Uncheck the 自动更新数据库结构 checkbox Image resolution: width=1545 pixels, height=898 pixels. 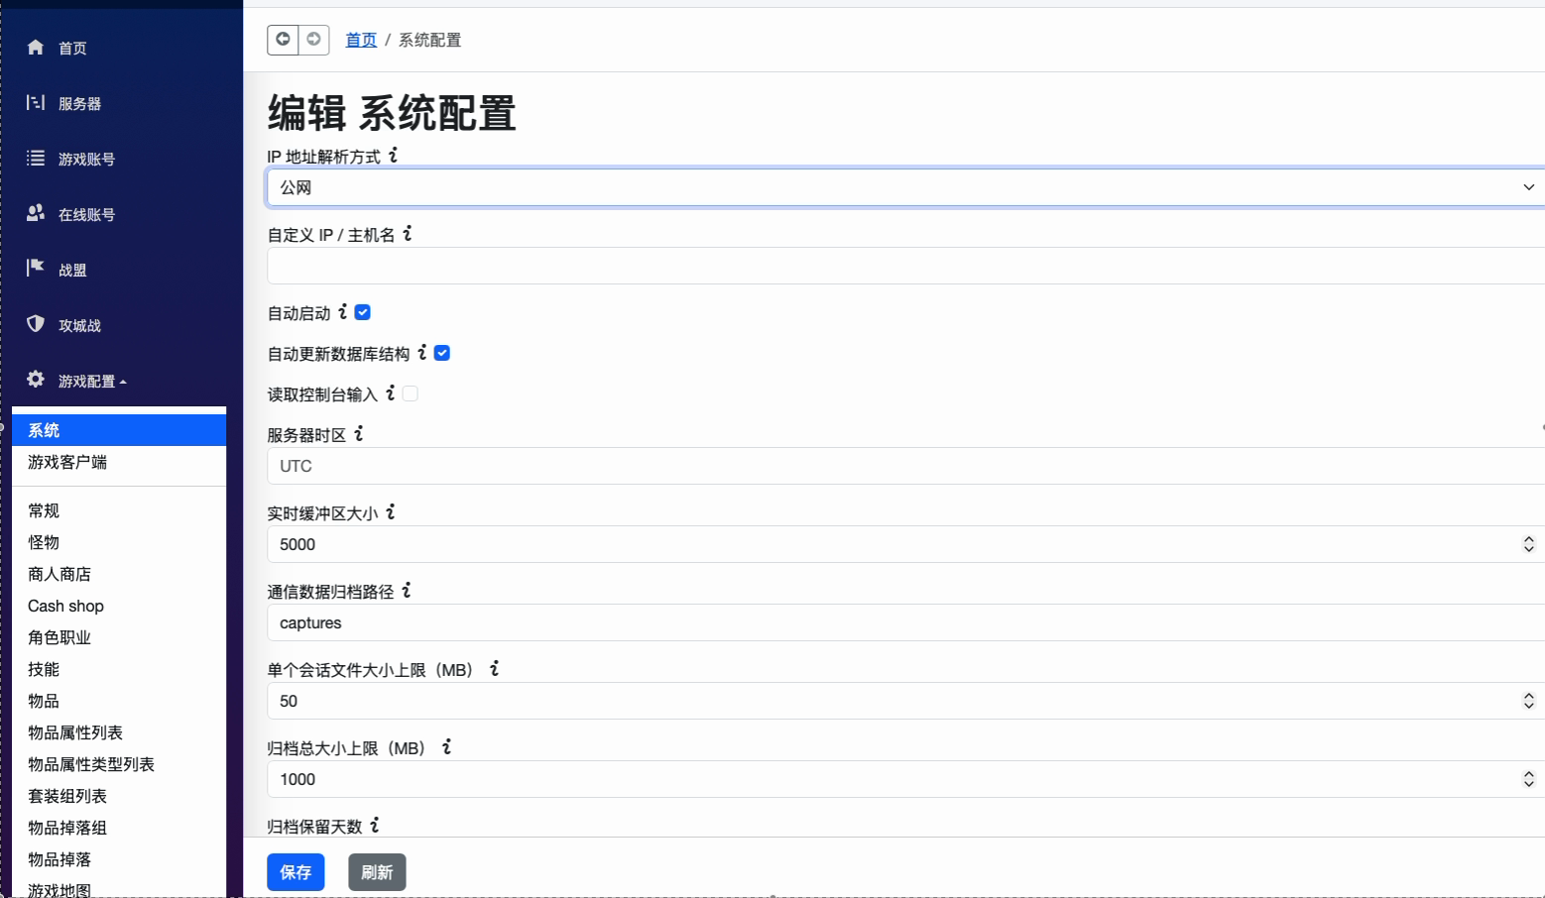click(442, 353)
